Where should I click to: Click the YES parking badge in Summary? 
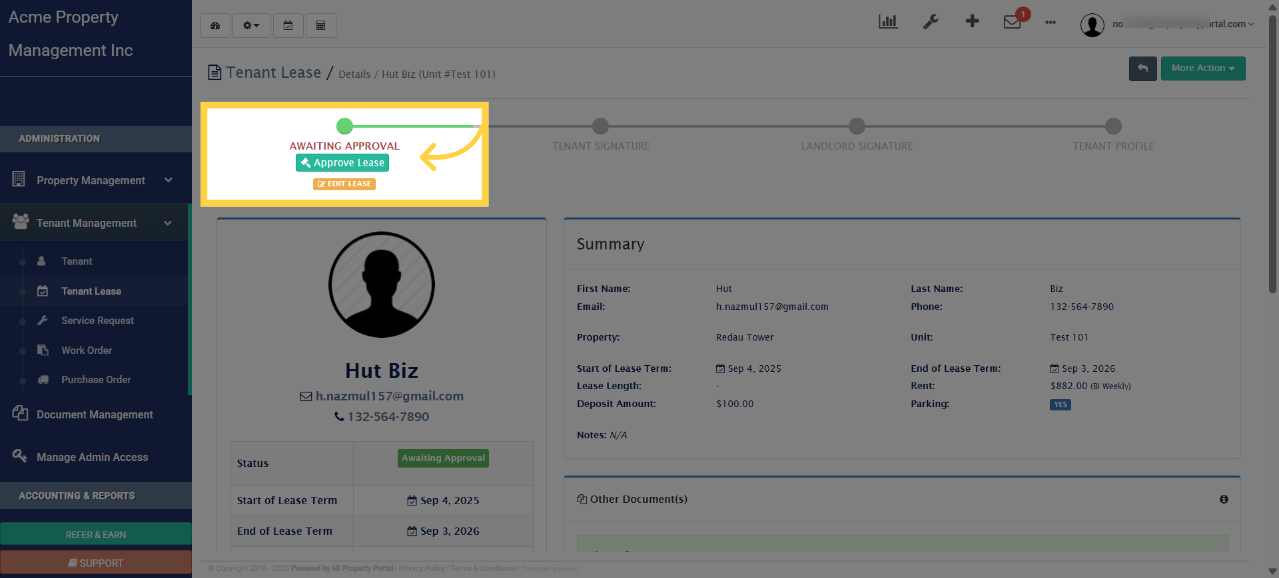(1061, 404)
